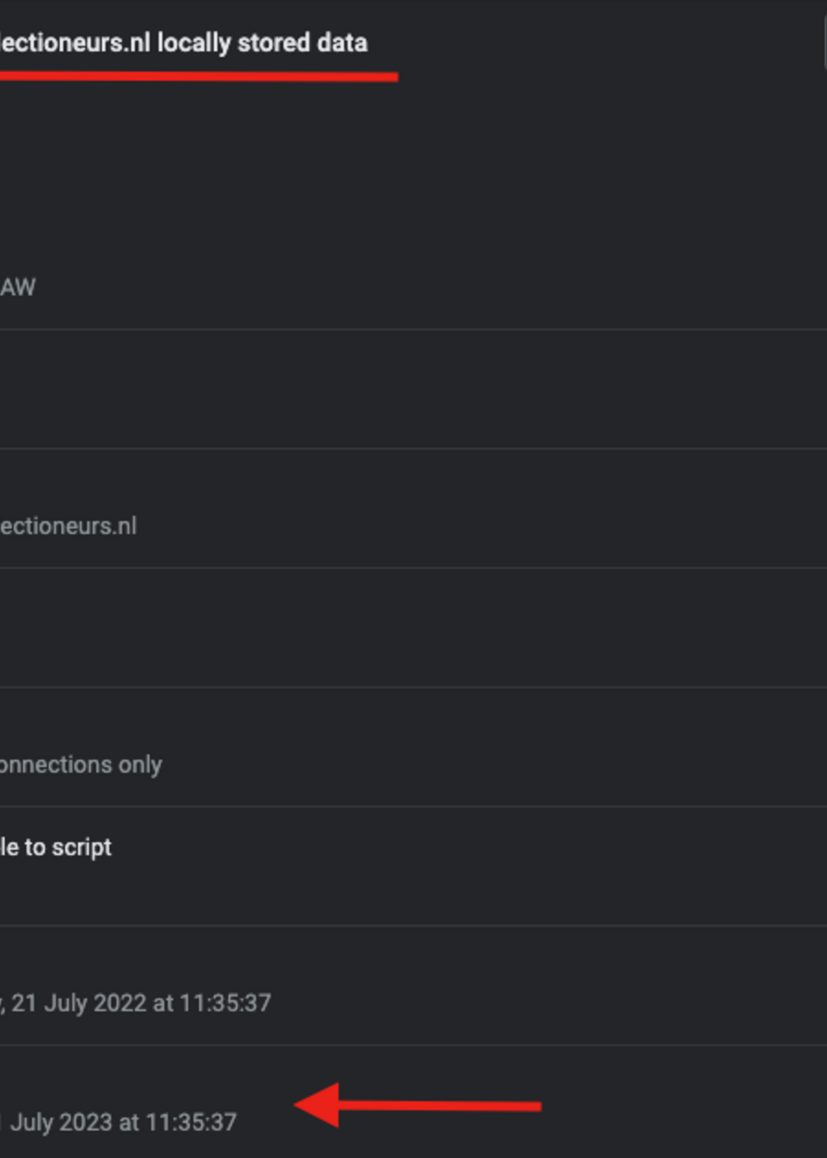This screenshot has height=1158, width=827.
Task: Click the year '2023' in the date
Action: 86,1122
